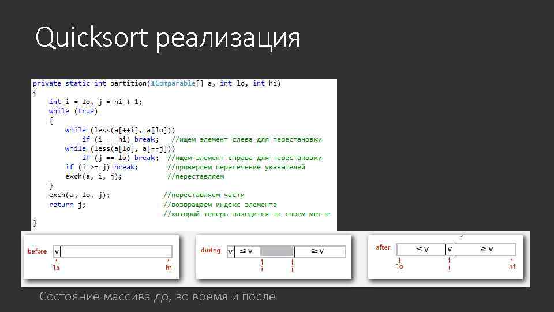Click the line 'int i = lo, j = hi + 1;'
The height and width of the screenshot is (312, 554).
coord(95,102)
